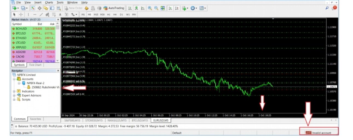The height and width of the screenshot is (140, 353).
Task: Select the equidistant channel tool
Action: pos(47,14)
